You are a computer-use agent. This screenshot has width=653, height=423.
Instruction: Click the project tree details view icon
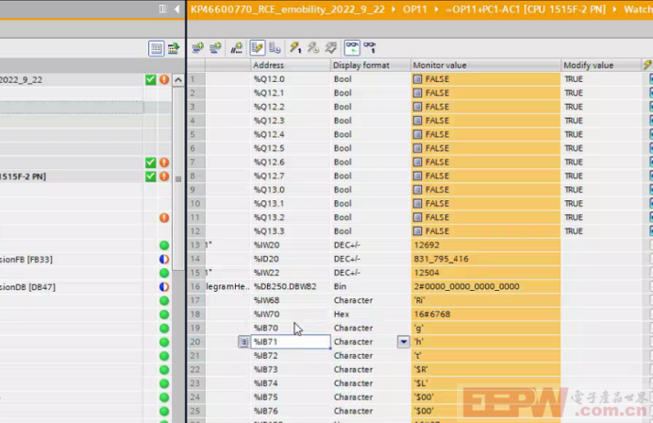156,48
